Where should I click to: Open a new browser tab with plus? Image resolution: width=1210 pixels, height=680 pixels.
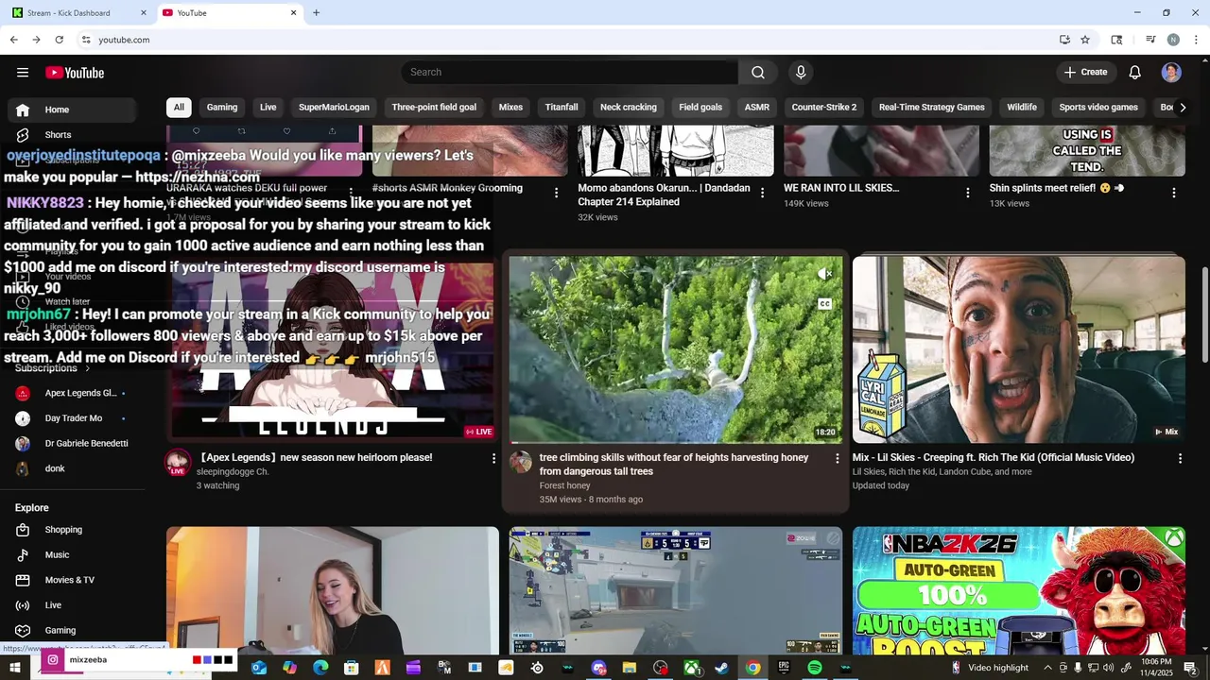(x=316, y=13)
